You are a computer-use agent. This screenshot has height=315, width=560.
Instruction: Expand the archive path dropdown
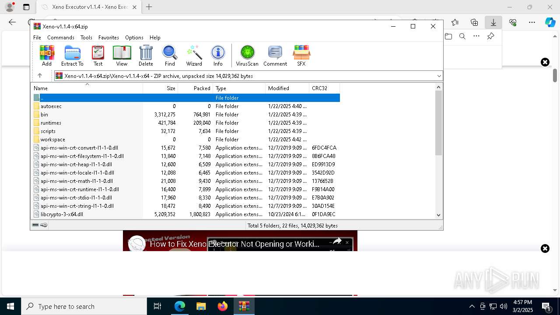(x=439, y=76)
